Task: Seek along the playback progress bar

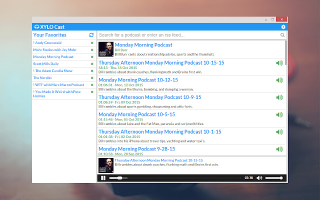Action: pyautogui.click(x=174, y=178)
